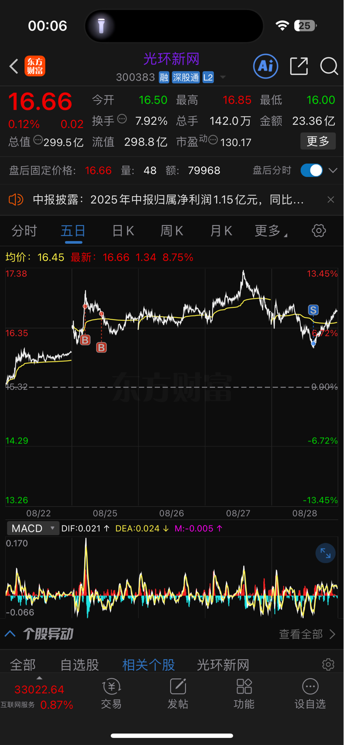
Task: Tap the S sell marker
Action: click(x=313, y=310)
